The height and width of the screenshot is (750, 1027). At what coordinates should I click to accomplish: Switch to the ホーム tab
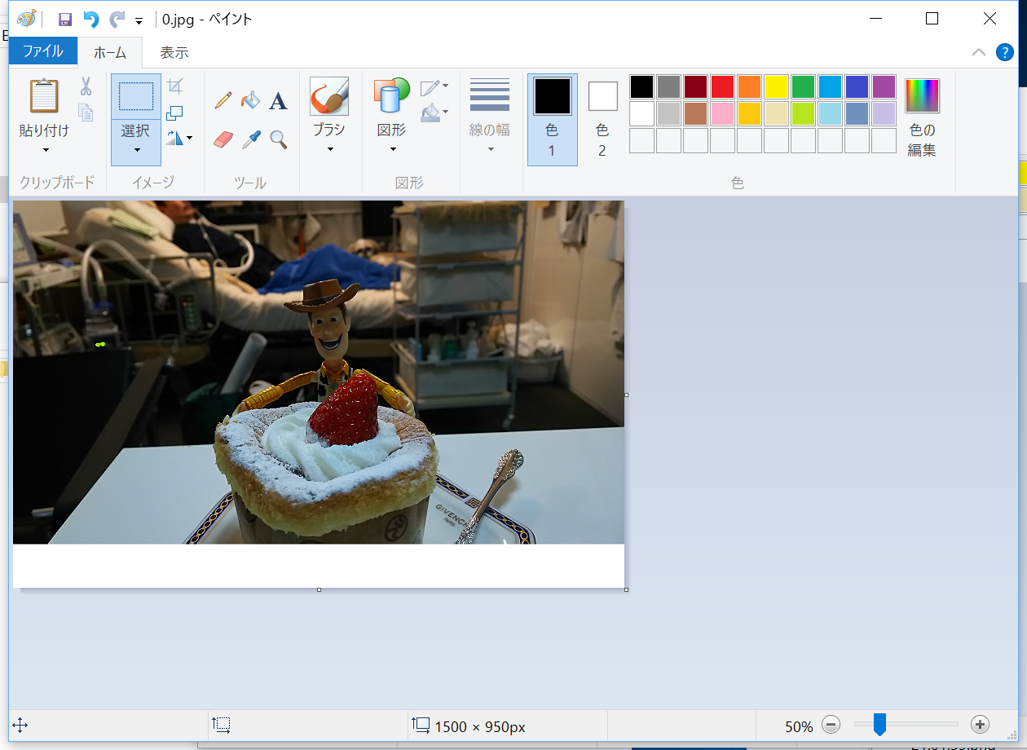(110, 52)
